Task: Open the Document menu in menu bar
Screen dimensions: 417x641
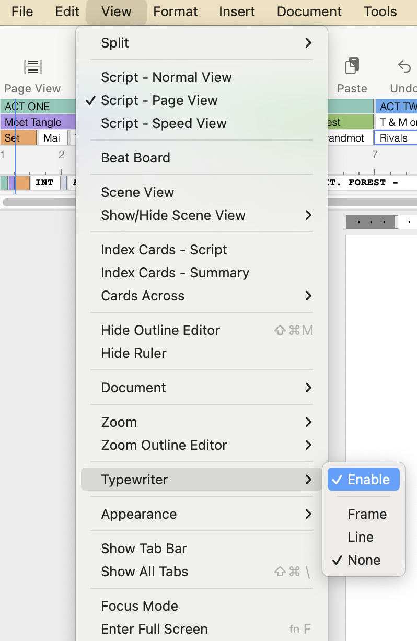Action: pyautogui.click(x=309, y=11)
